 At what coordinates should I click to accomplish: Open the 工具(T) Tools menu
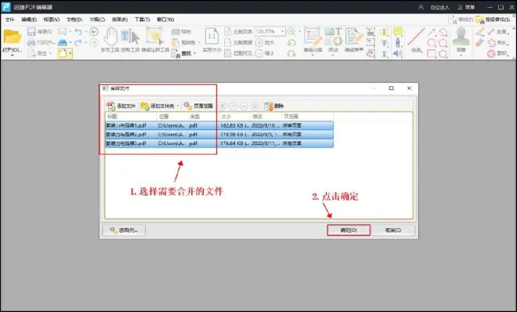142,20
